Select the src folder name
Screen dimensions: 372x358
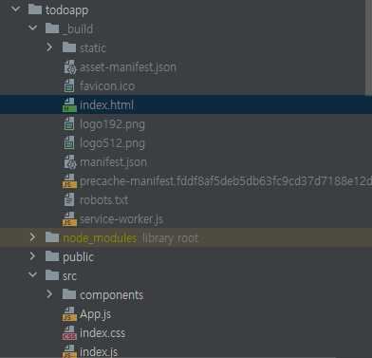coord(69,276)
